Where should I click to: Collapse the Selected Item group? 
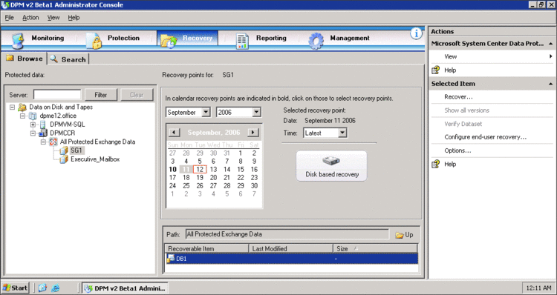pyautogui.click(x=550, y=84)
